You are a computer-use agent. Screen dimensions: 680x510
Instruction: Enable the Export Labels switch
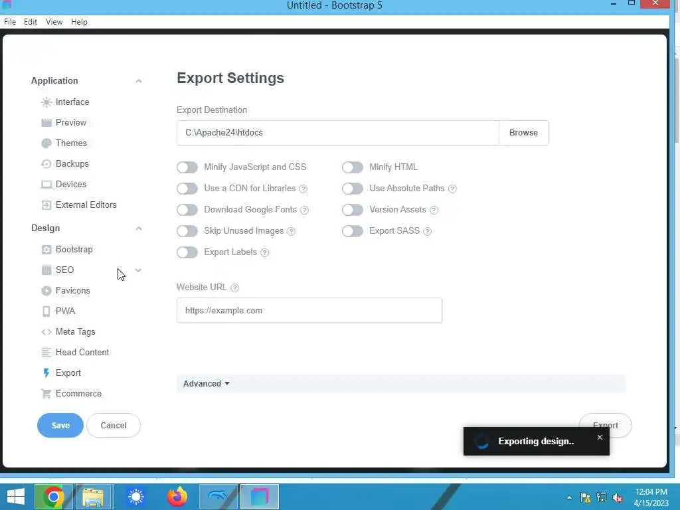187,252
